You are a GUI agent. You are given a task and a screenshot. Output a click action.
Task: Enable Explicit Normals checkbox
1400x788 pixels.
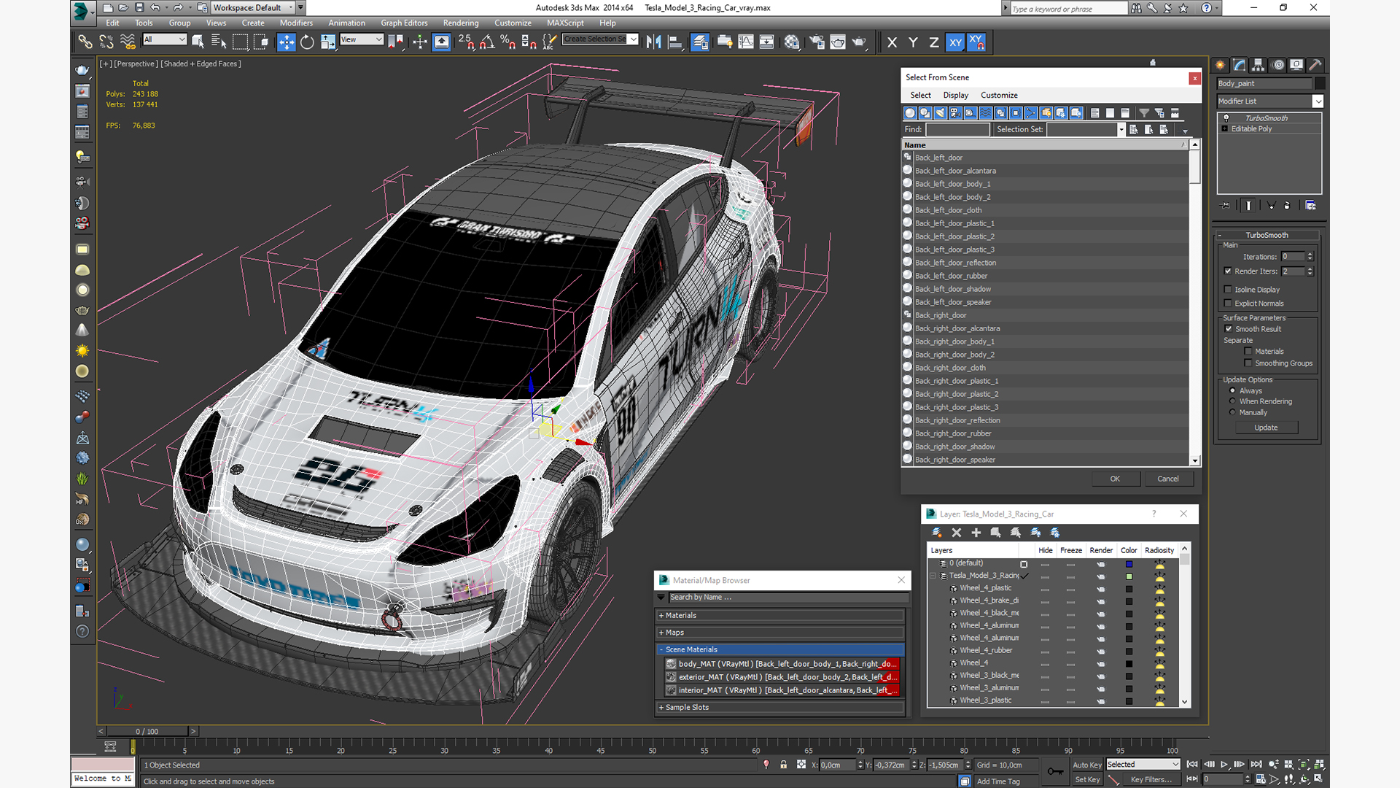click(x=1228, y=304)
